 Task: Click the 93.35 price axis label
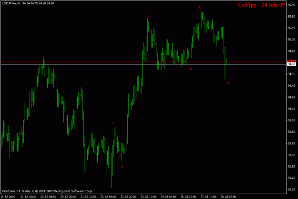[x=291, y=167]
